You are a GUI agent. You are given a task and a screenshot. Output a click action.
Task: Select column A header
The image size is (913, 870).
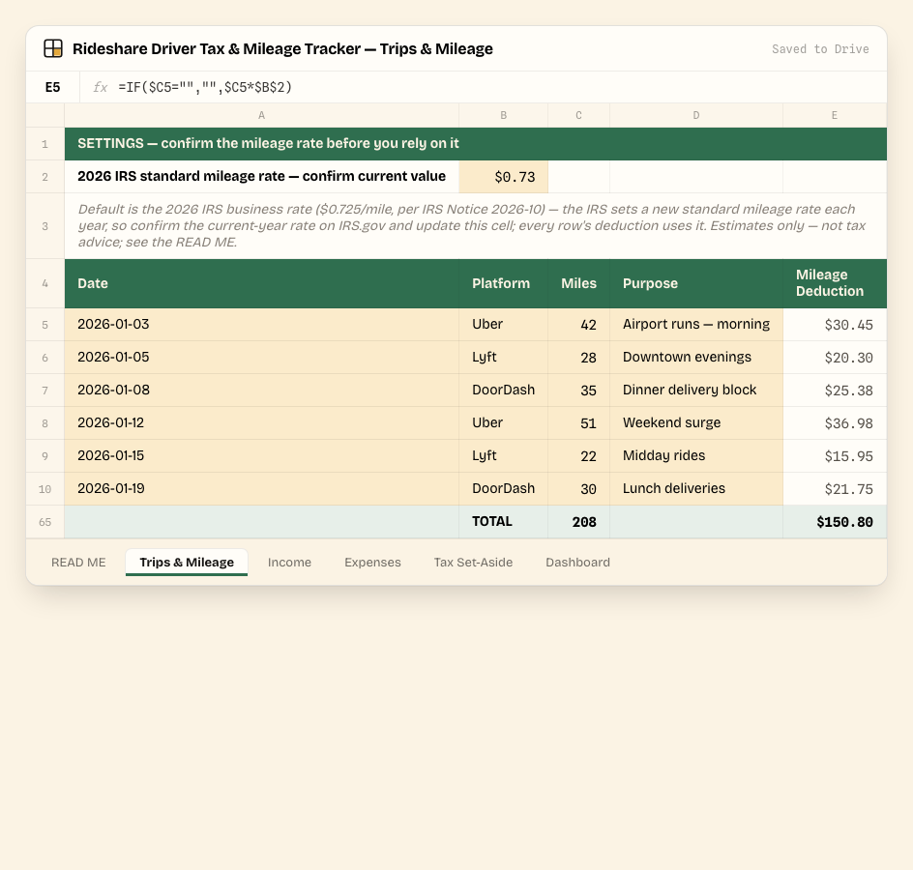[261, 115]
